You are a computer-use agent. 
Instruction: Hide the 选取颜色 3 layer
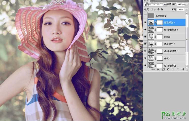(x=145, y=23)
